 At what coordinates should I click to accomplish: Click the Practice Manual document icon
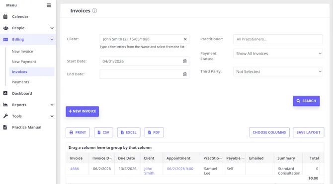click(5, 127)
